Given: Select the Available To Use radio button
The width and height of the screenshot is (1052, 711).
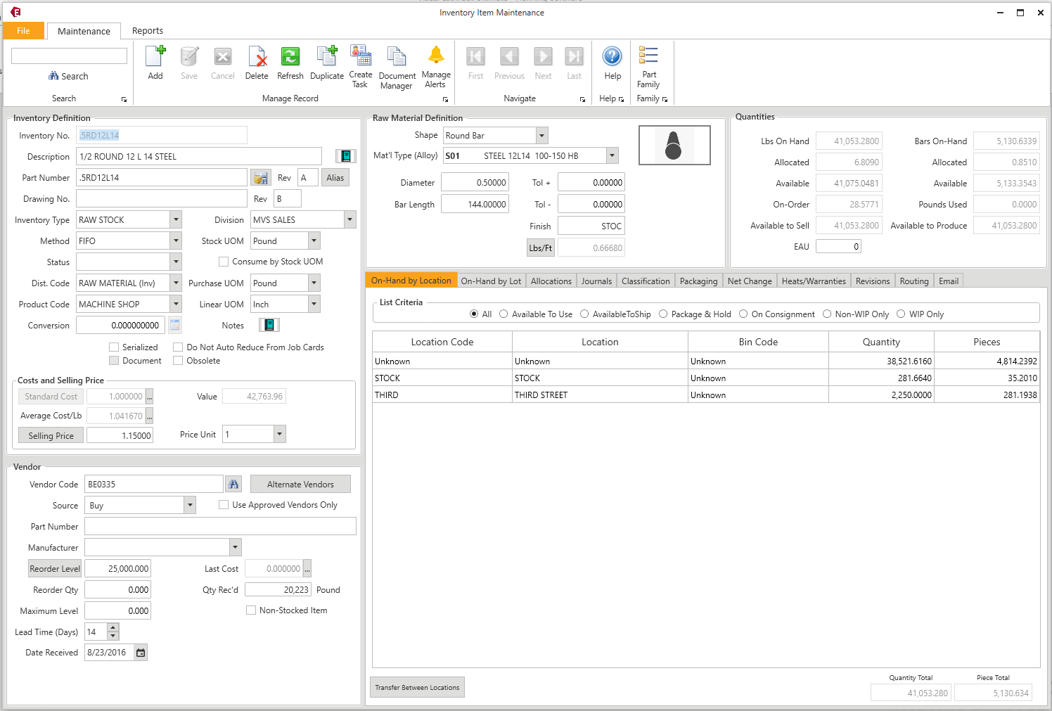Looking at the screenshot, I should (x=503, y=314).
